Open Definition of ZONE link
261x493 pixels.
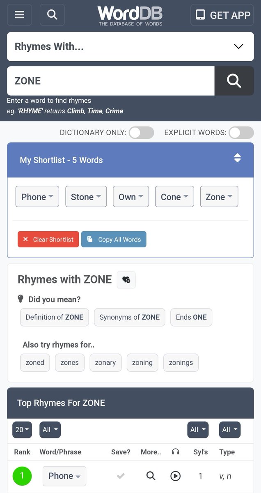55,317
